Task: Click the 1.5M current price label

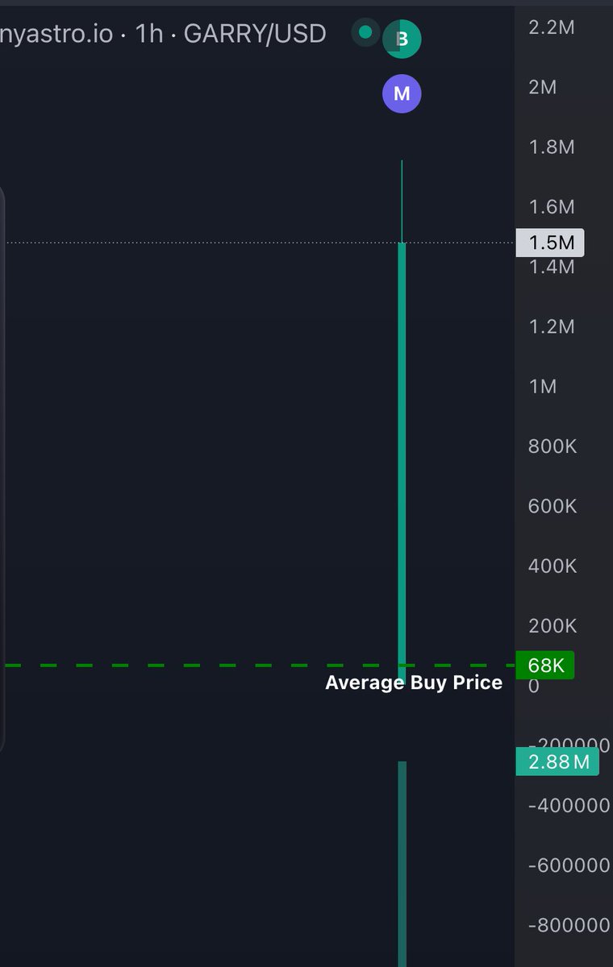Action: point(551,243)
